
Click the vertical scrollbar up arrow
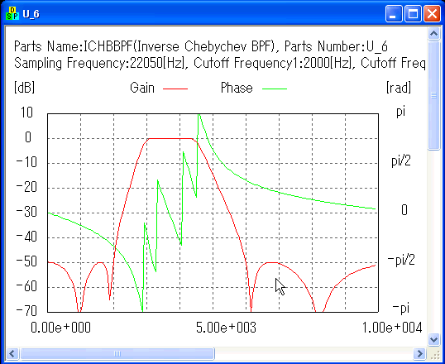pyautogui.click(x=433, y=33)
